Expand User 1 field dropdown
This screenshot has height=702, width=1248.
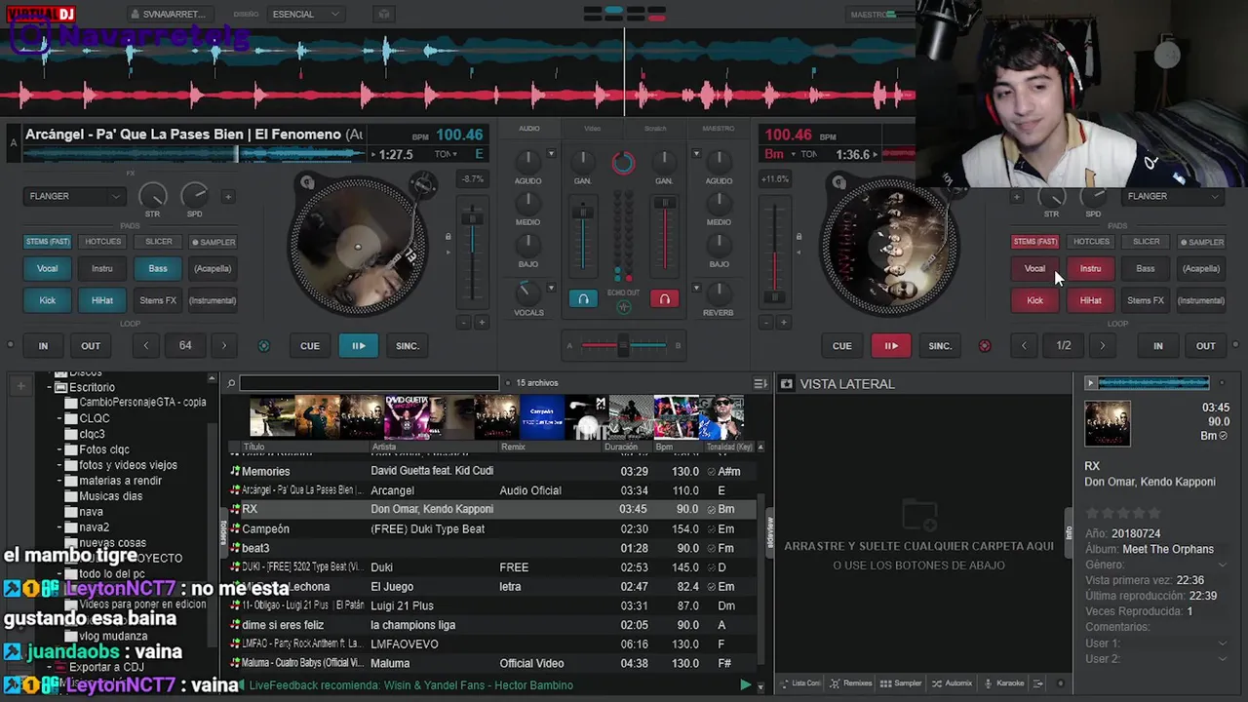[x=1223, y=643]
